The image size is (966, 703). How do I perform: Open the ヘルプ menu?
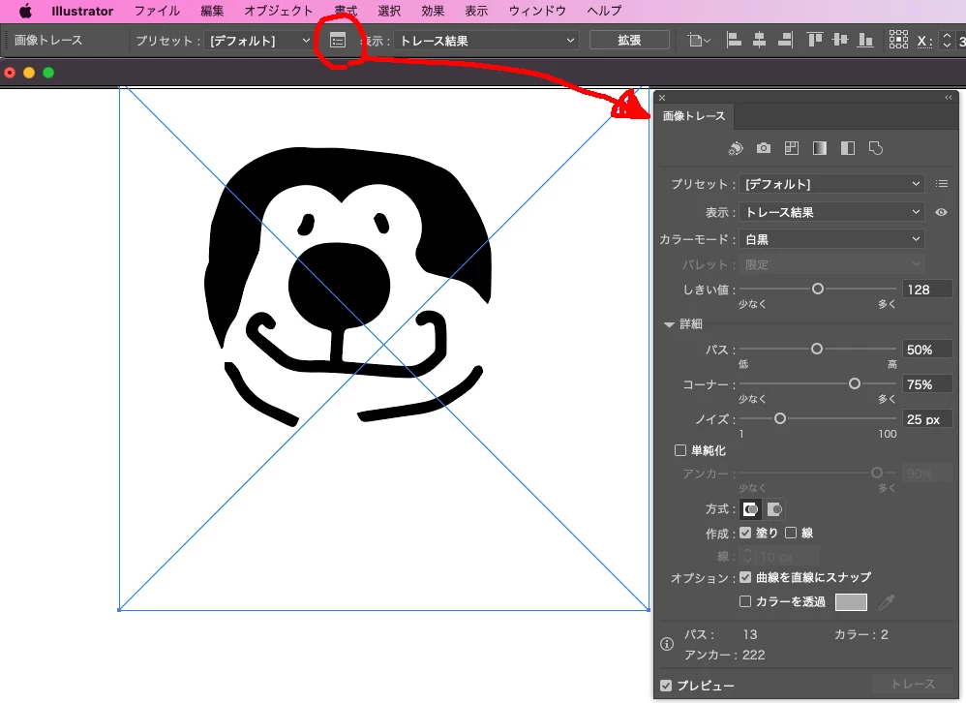tap(604, 11)
